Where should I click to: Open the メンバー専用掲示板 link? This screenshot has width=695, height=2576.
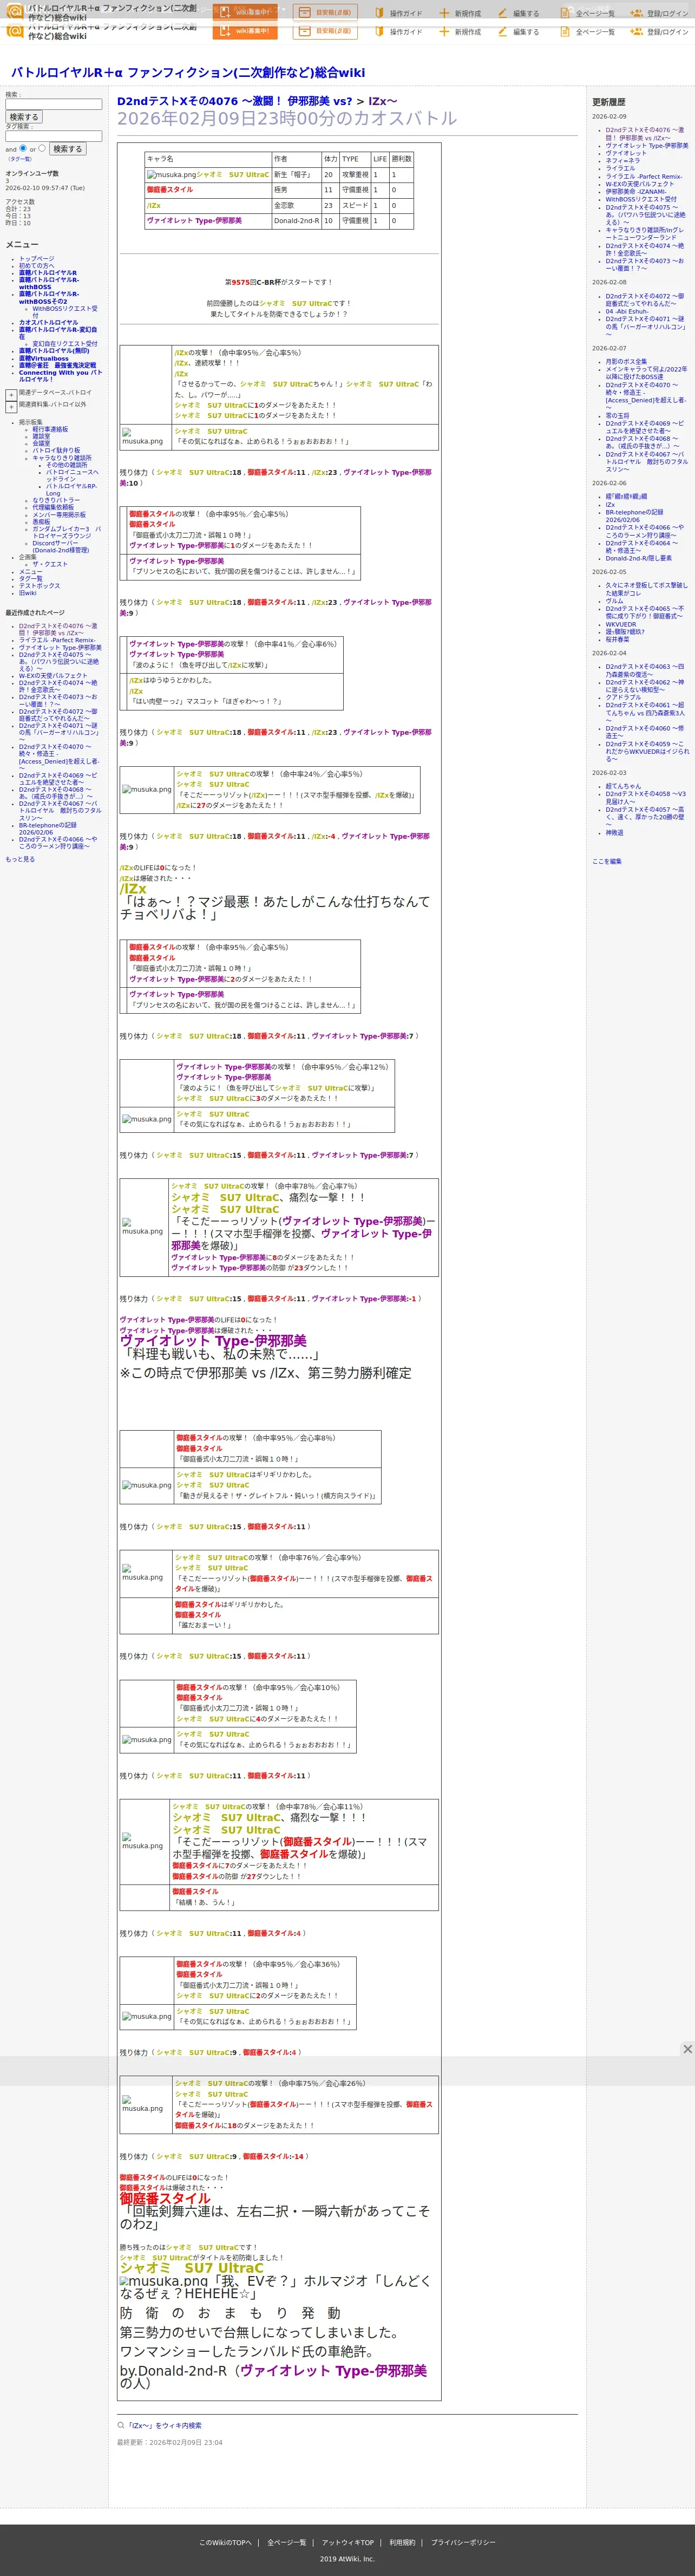(x=59, y=514)
